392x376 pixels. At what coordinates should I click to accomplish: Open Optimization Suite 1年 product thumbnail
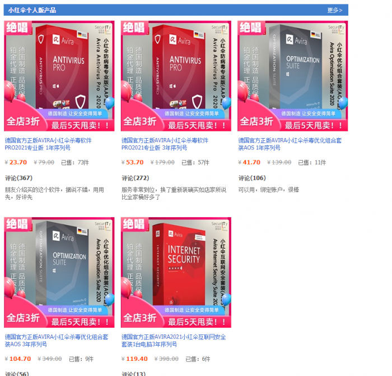click(x=293, y=76)
